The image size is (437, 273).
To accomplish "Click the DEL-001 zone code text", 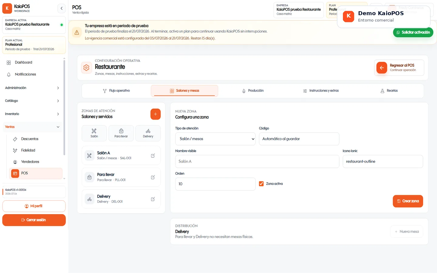I will pos(117,202).
